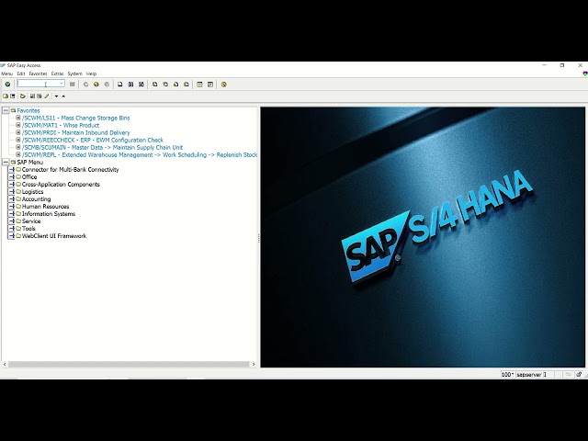
Task: Select /SCWM/REPL Replenish Stock favorite
Action: pyautogui.click(x=140, y=155)
